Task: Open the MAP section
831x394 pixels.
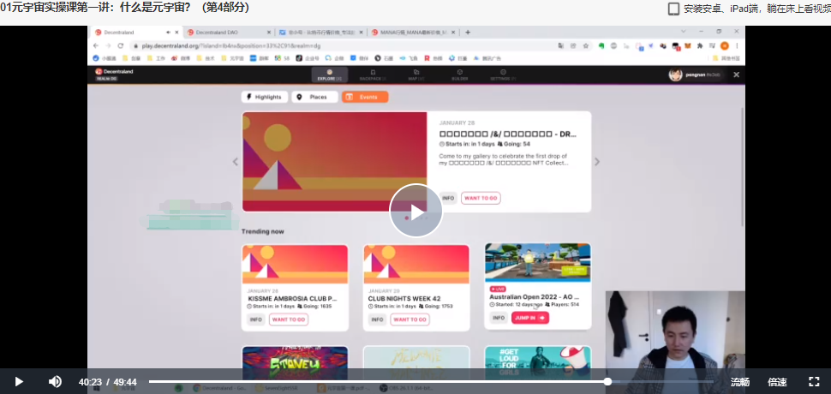Action: (x=416, y=75)
